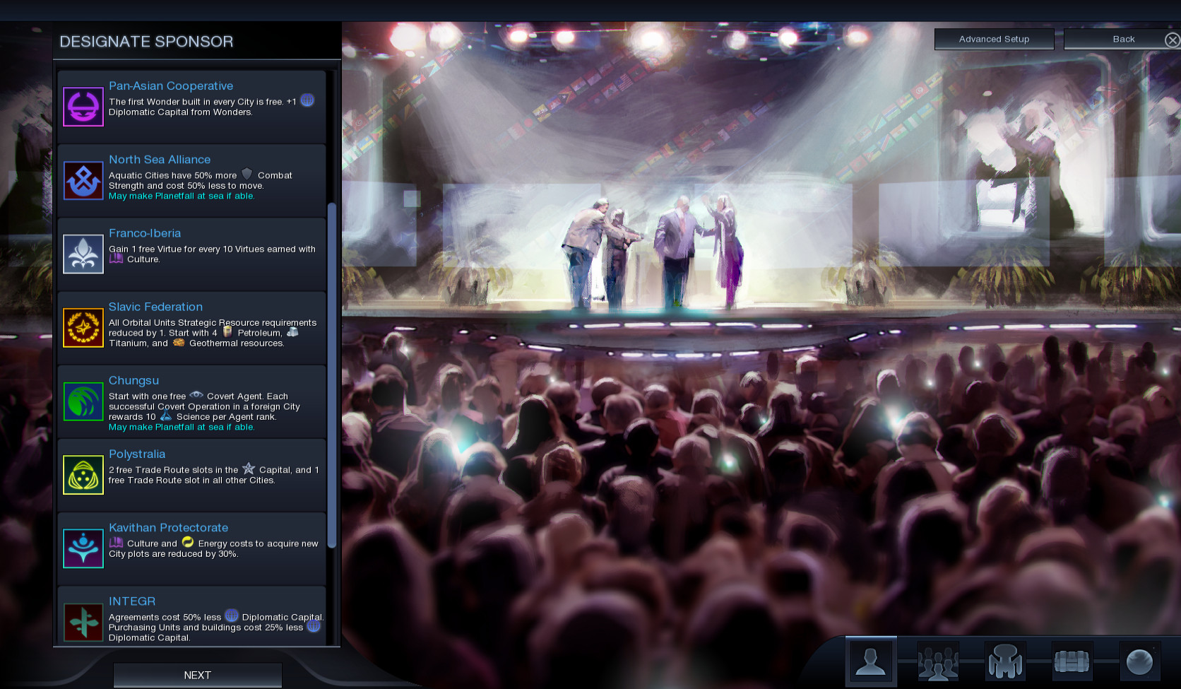The height and width of the screenshot is (689, 1181).
Task: Go to the colonists step icon
Action: 938,662
